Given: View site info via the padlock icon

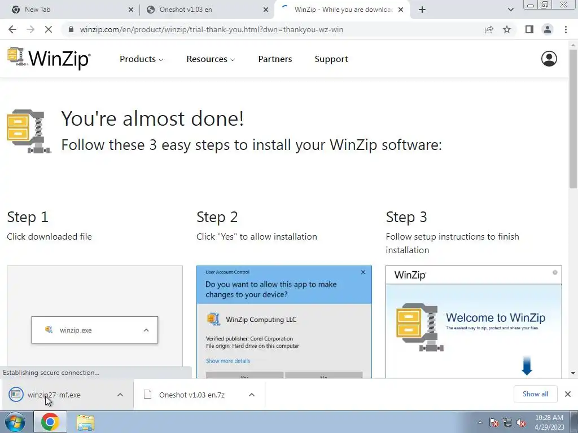Looking at the screenshot, I should pos(71,29).
